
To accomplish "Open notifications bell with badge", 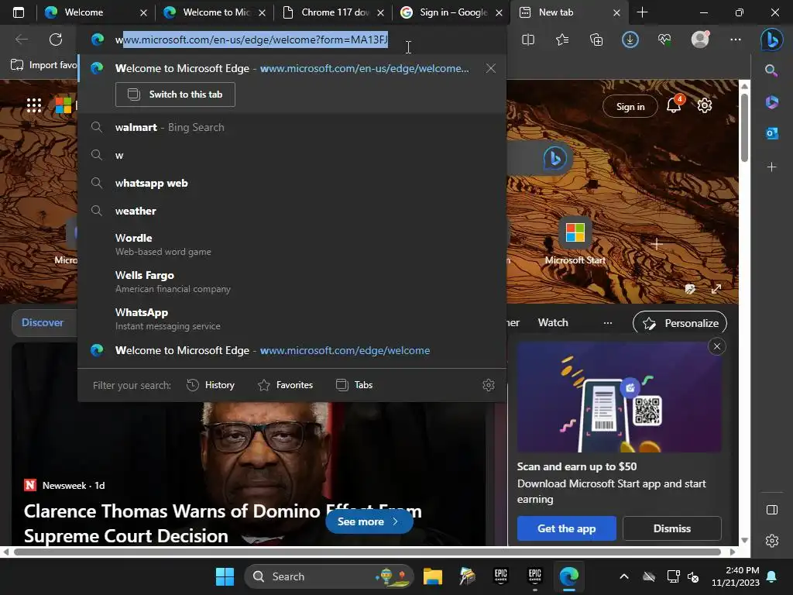I will 674,105.
